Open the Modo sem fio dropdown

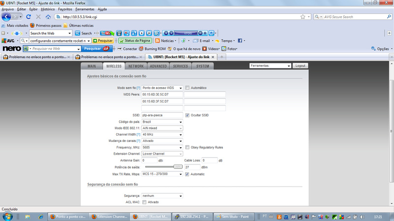(162, 88)
